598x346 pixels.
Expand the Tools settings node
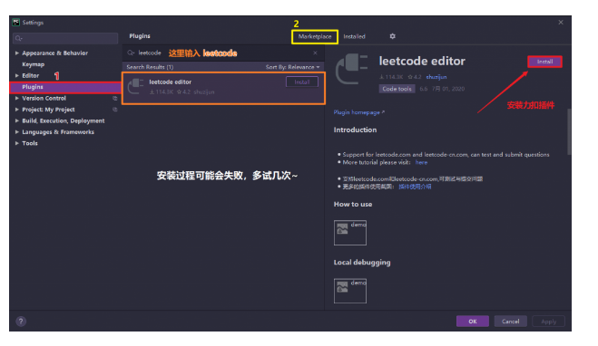point(16,143)
